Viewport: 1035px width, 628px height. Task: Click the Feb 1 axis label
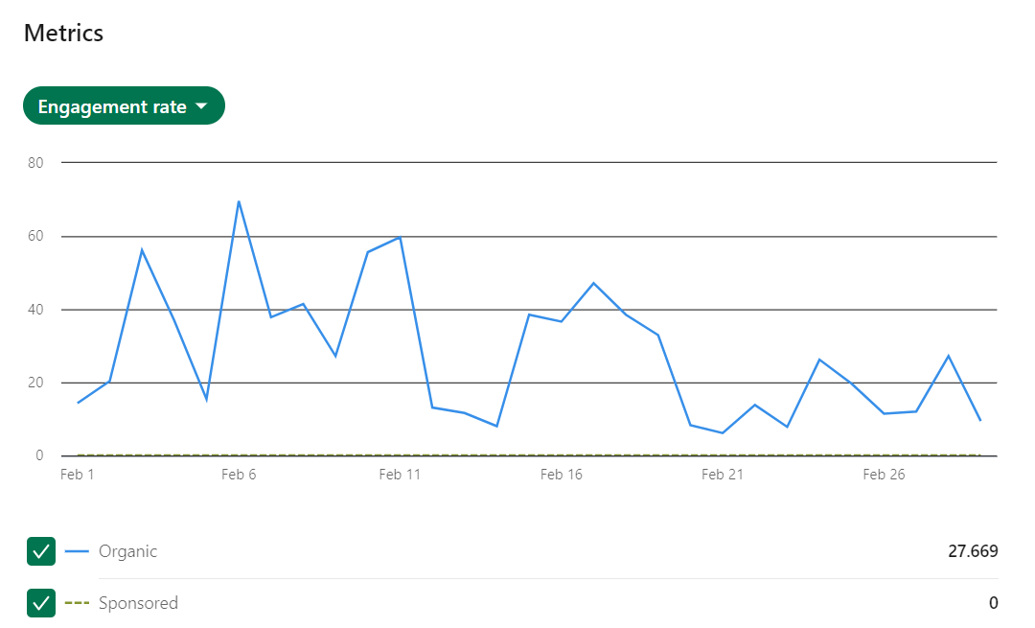click(77, 474)
